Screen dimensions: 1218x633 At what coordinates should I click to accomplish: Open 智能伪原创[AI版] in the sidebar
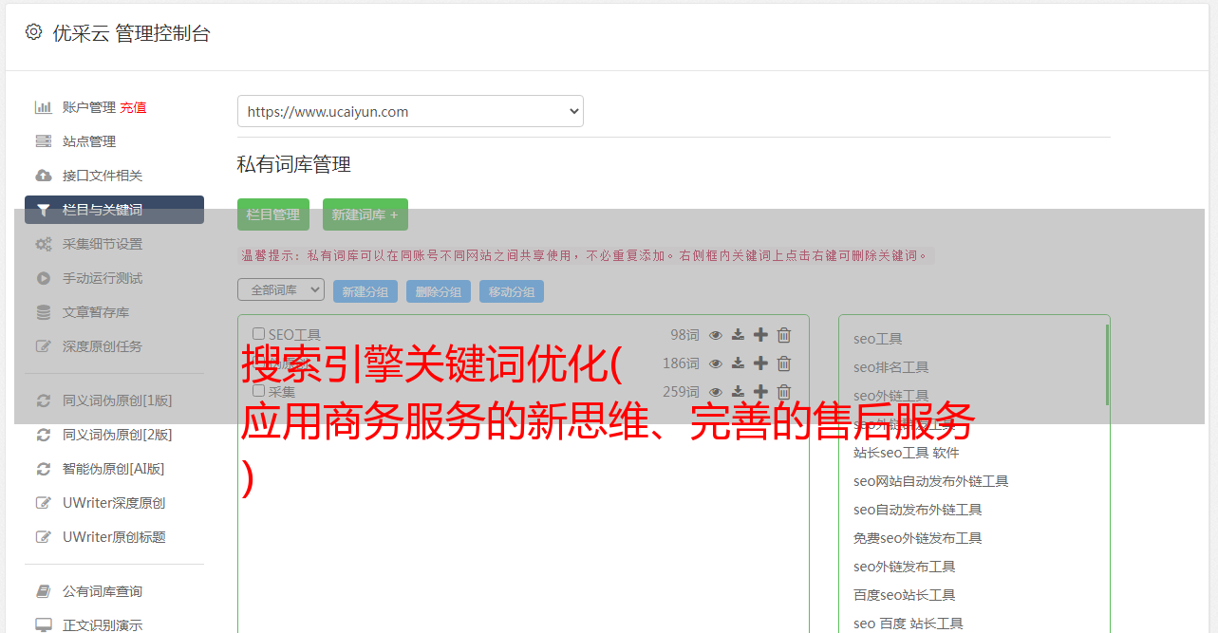tap(114, 469)
